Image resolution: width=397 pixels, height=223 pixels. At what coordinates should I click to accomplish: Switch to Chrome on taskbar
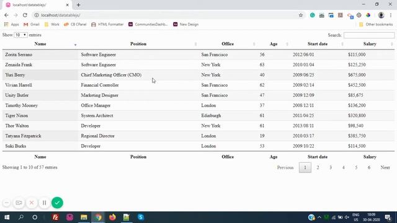click(98, 217)
